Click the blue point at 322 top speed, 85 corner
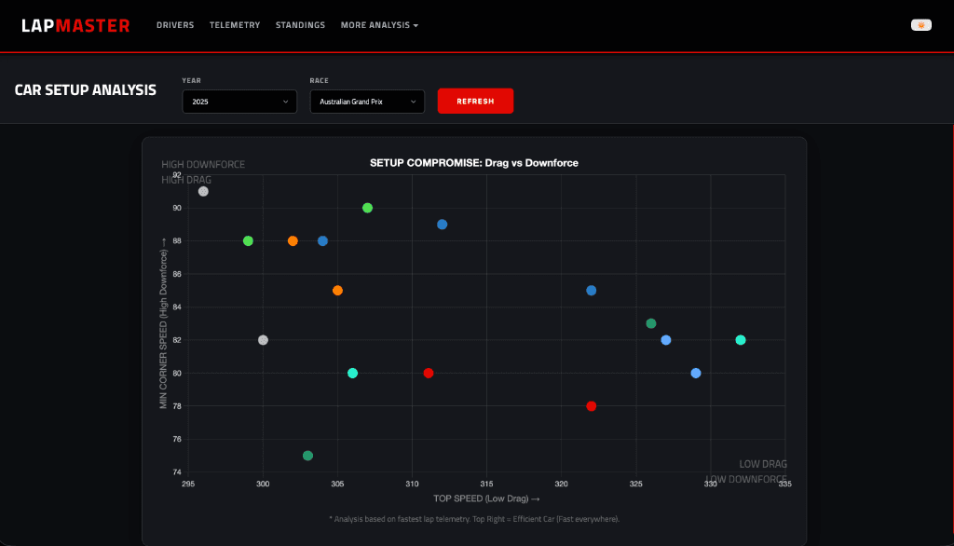 591,291
